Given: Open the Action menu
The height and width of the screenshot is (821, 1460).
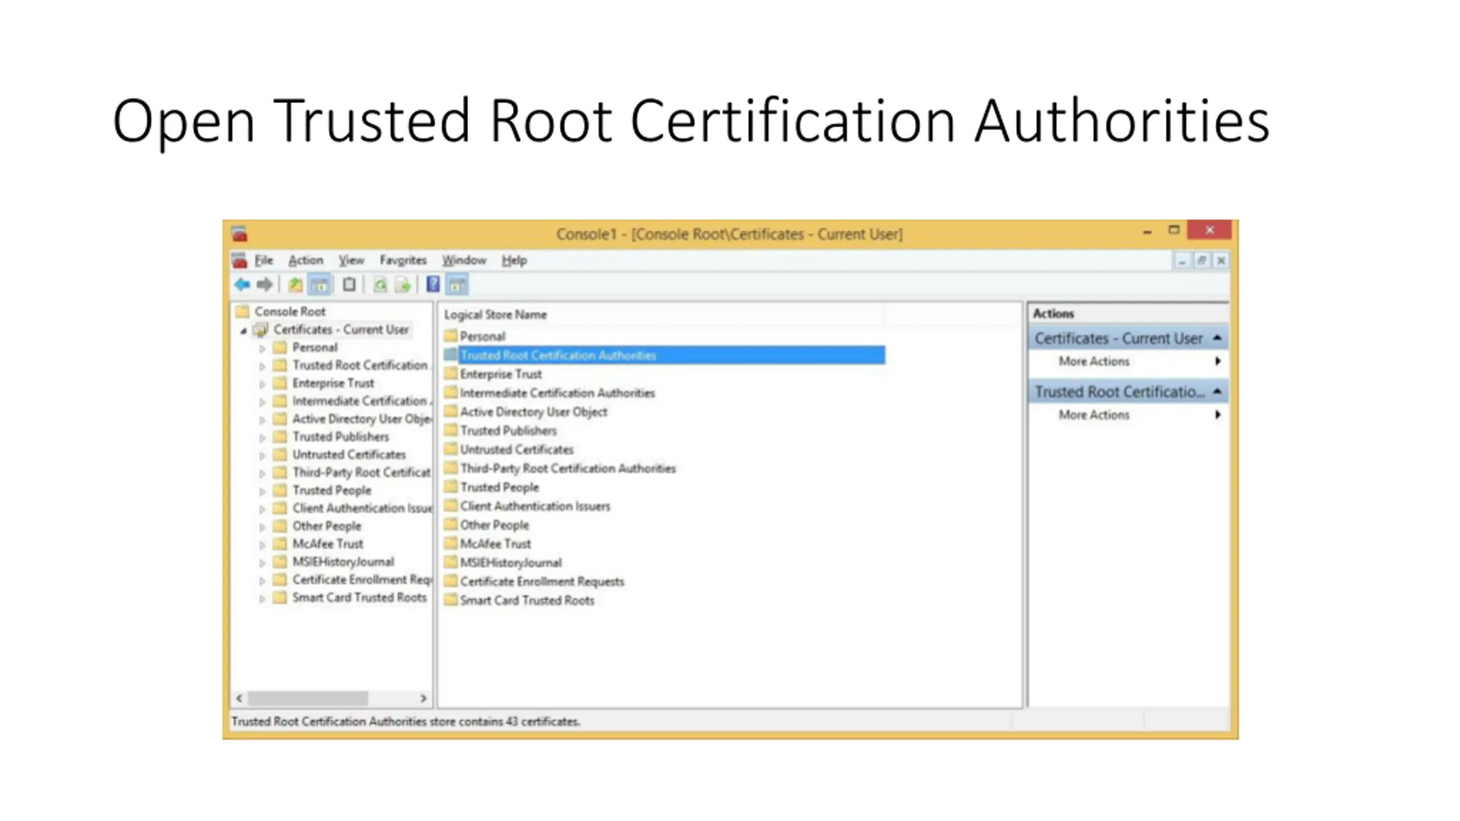Looking at the screenshot, I should [x=306, y=261].
